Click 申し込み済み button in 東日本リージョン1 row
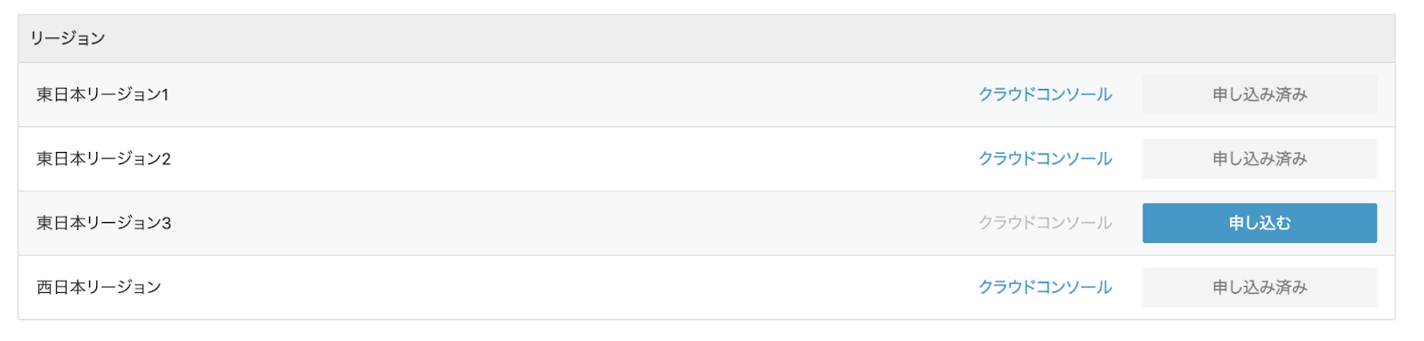1424x341 pixels. click(x=1259, y=94)
